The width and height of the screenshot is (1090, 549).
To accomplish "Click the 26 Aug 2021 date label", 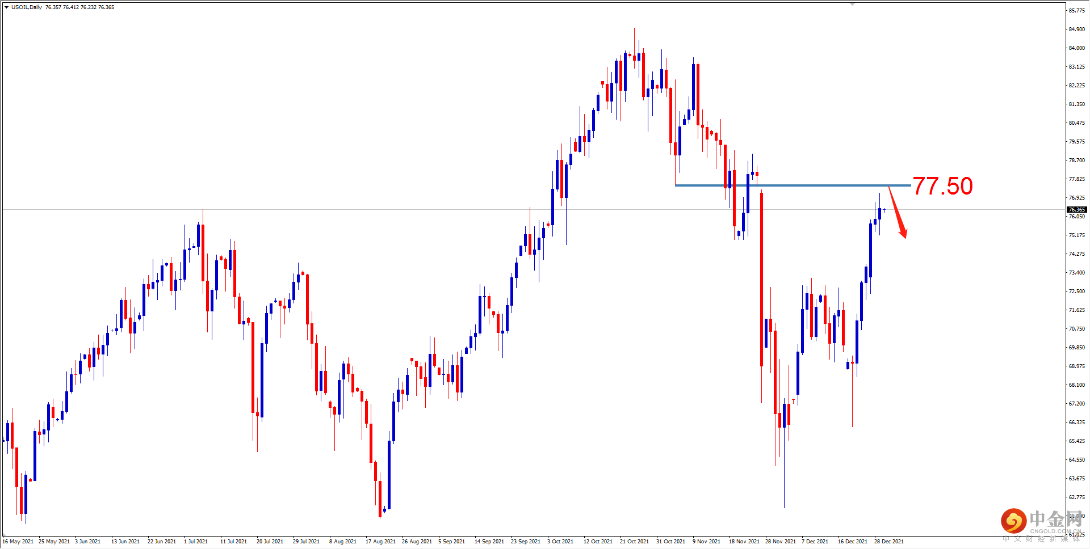I will [x=417, y=542].
